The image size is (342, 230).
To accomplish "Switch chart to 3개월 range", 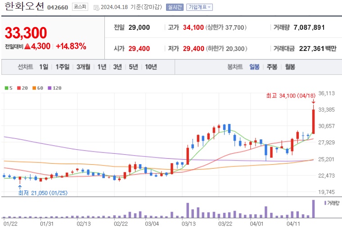I will point(83,67).
